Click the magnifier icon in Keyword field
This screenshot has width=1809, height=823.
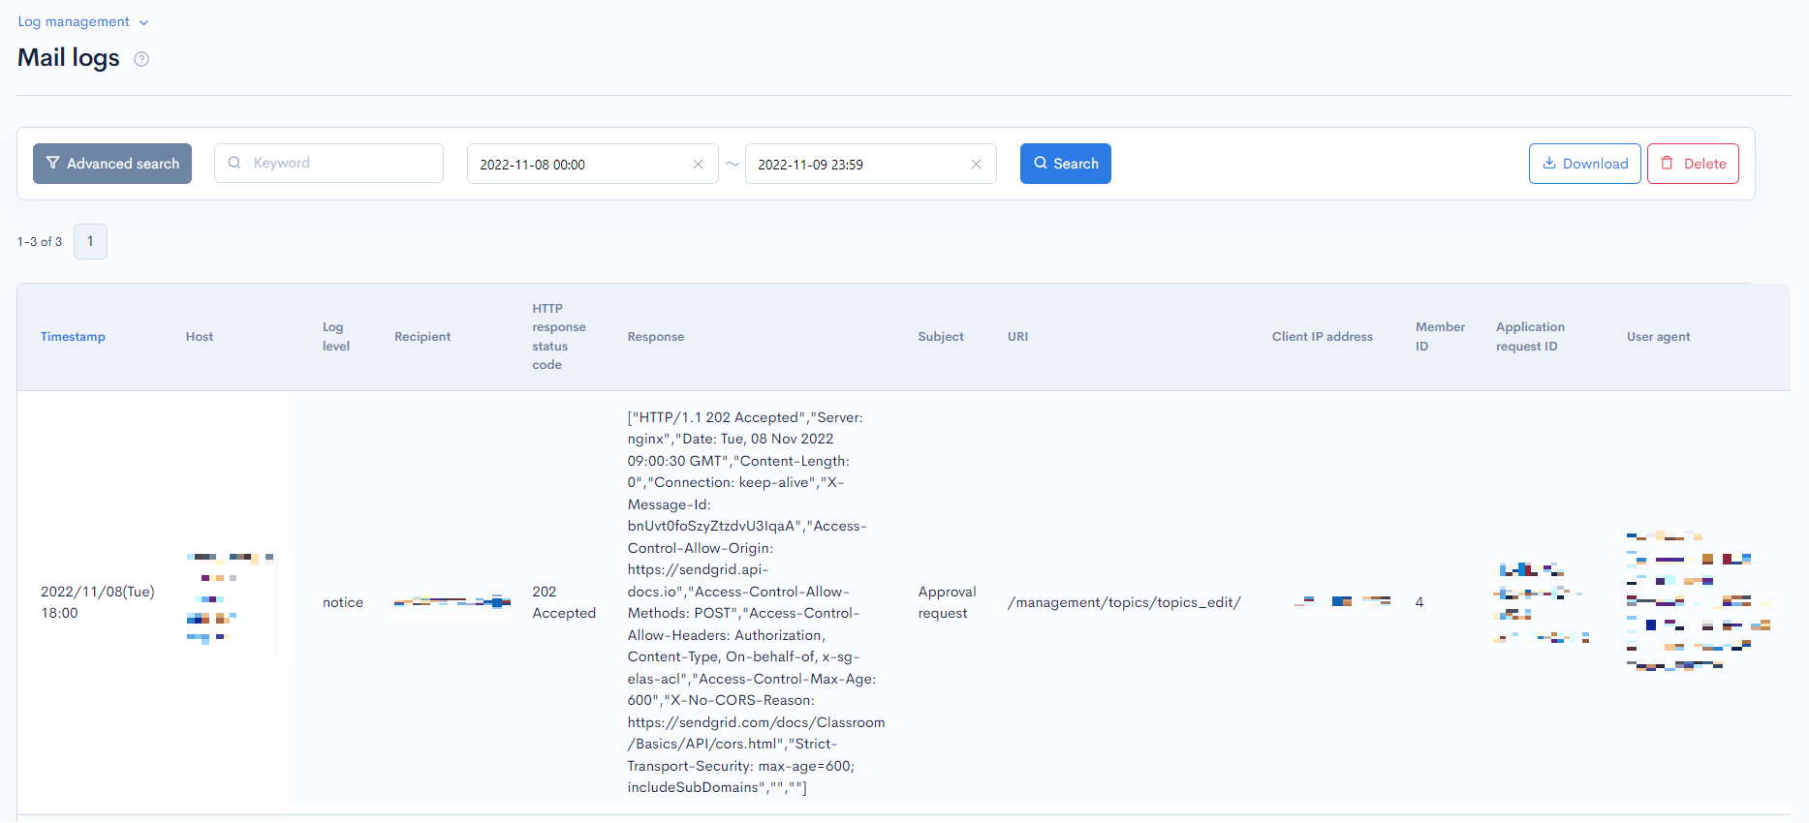pyautogui.click(x=234, y=164)
